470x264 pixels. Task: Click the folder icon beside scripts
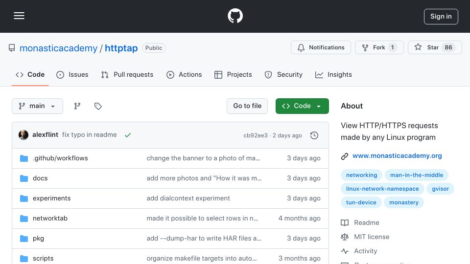(24, 258)
